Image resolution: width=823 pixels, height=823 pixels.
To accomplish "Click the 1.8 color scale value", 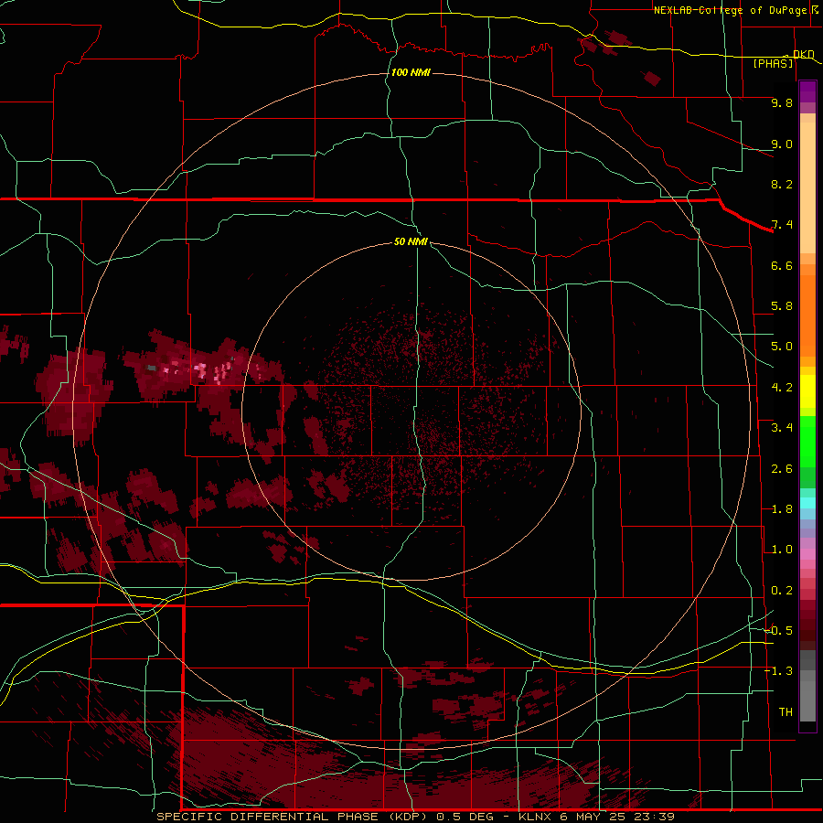I will pyautogui.click(x=782, y=509).
